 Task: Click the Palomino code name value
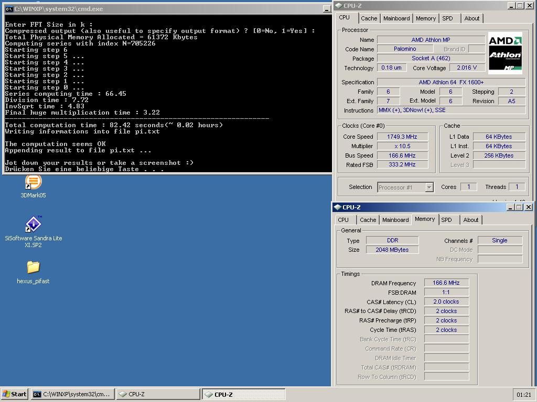(x=405, y=49)
